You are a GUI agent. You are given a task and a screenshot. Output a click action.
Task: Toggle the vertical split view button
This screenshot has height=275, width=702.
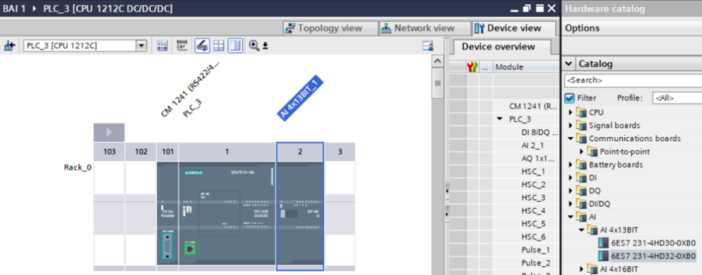pyautogui.click(x=235, y=45)
